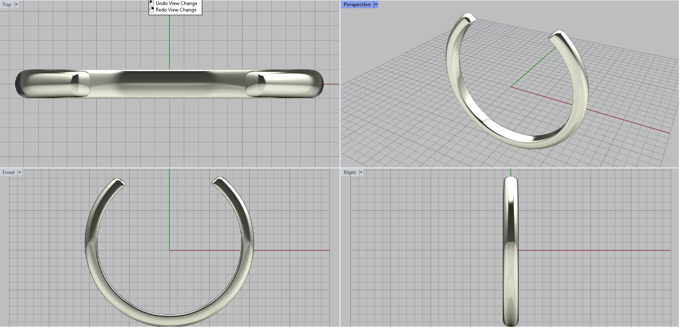Click the red axis line in Right view
Image resolution: width=681 pixels, height=328 pixels.
click(596, 250)
